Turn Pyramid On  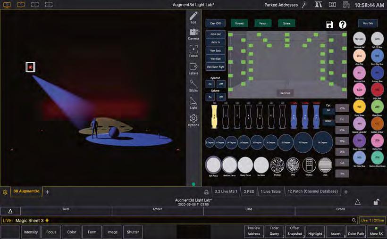point(210,84)
